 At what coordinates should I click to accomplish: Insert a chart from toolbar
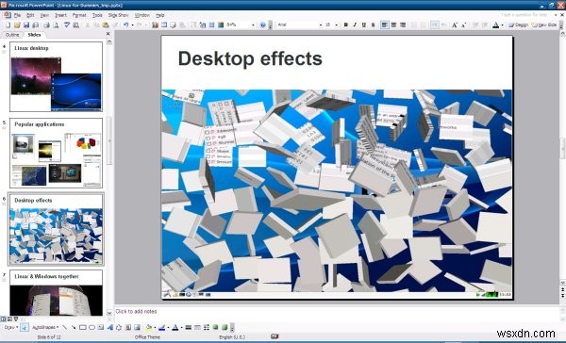[x=156, y=24]
